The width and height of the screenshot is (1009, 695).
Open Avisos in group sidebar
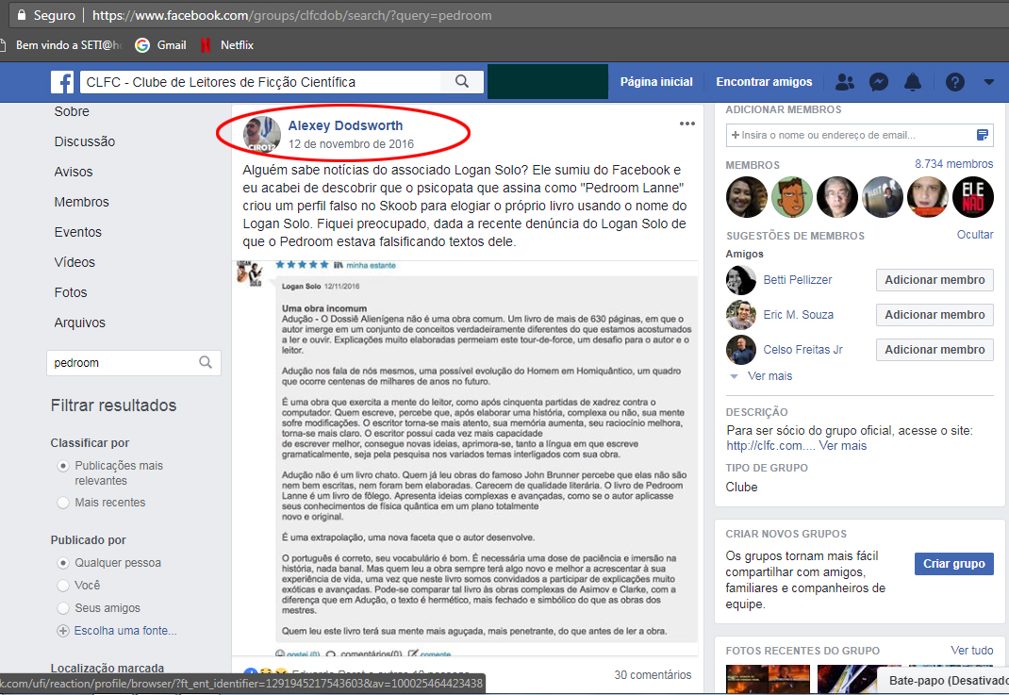[74, 172]
